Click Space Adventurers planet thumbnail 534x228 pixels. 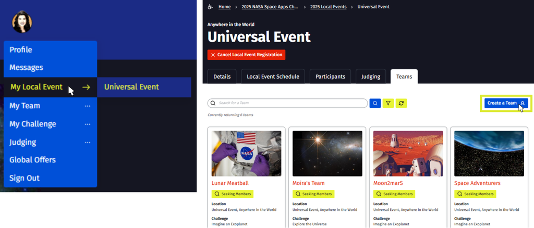coord(489,153)
